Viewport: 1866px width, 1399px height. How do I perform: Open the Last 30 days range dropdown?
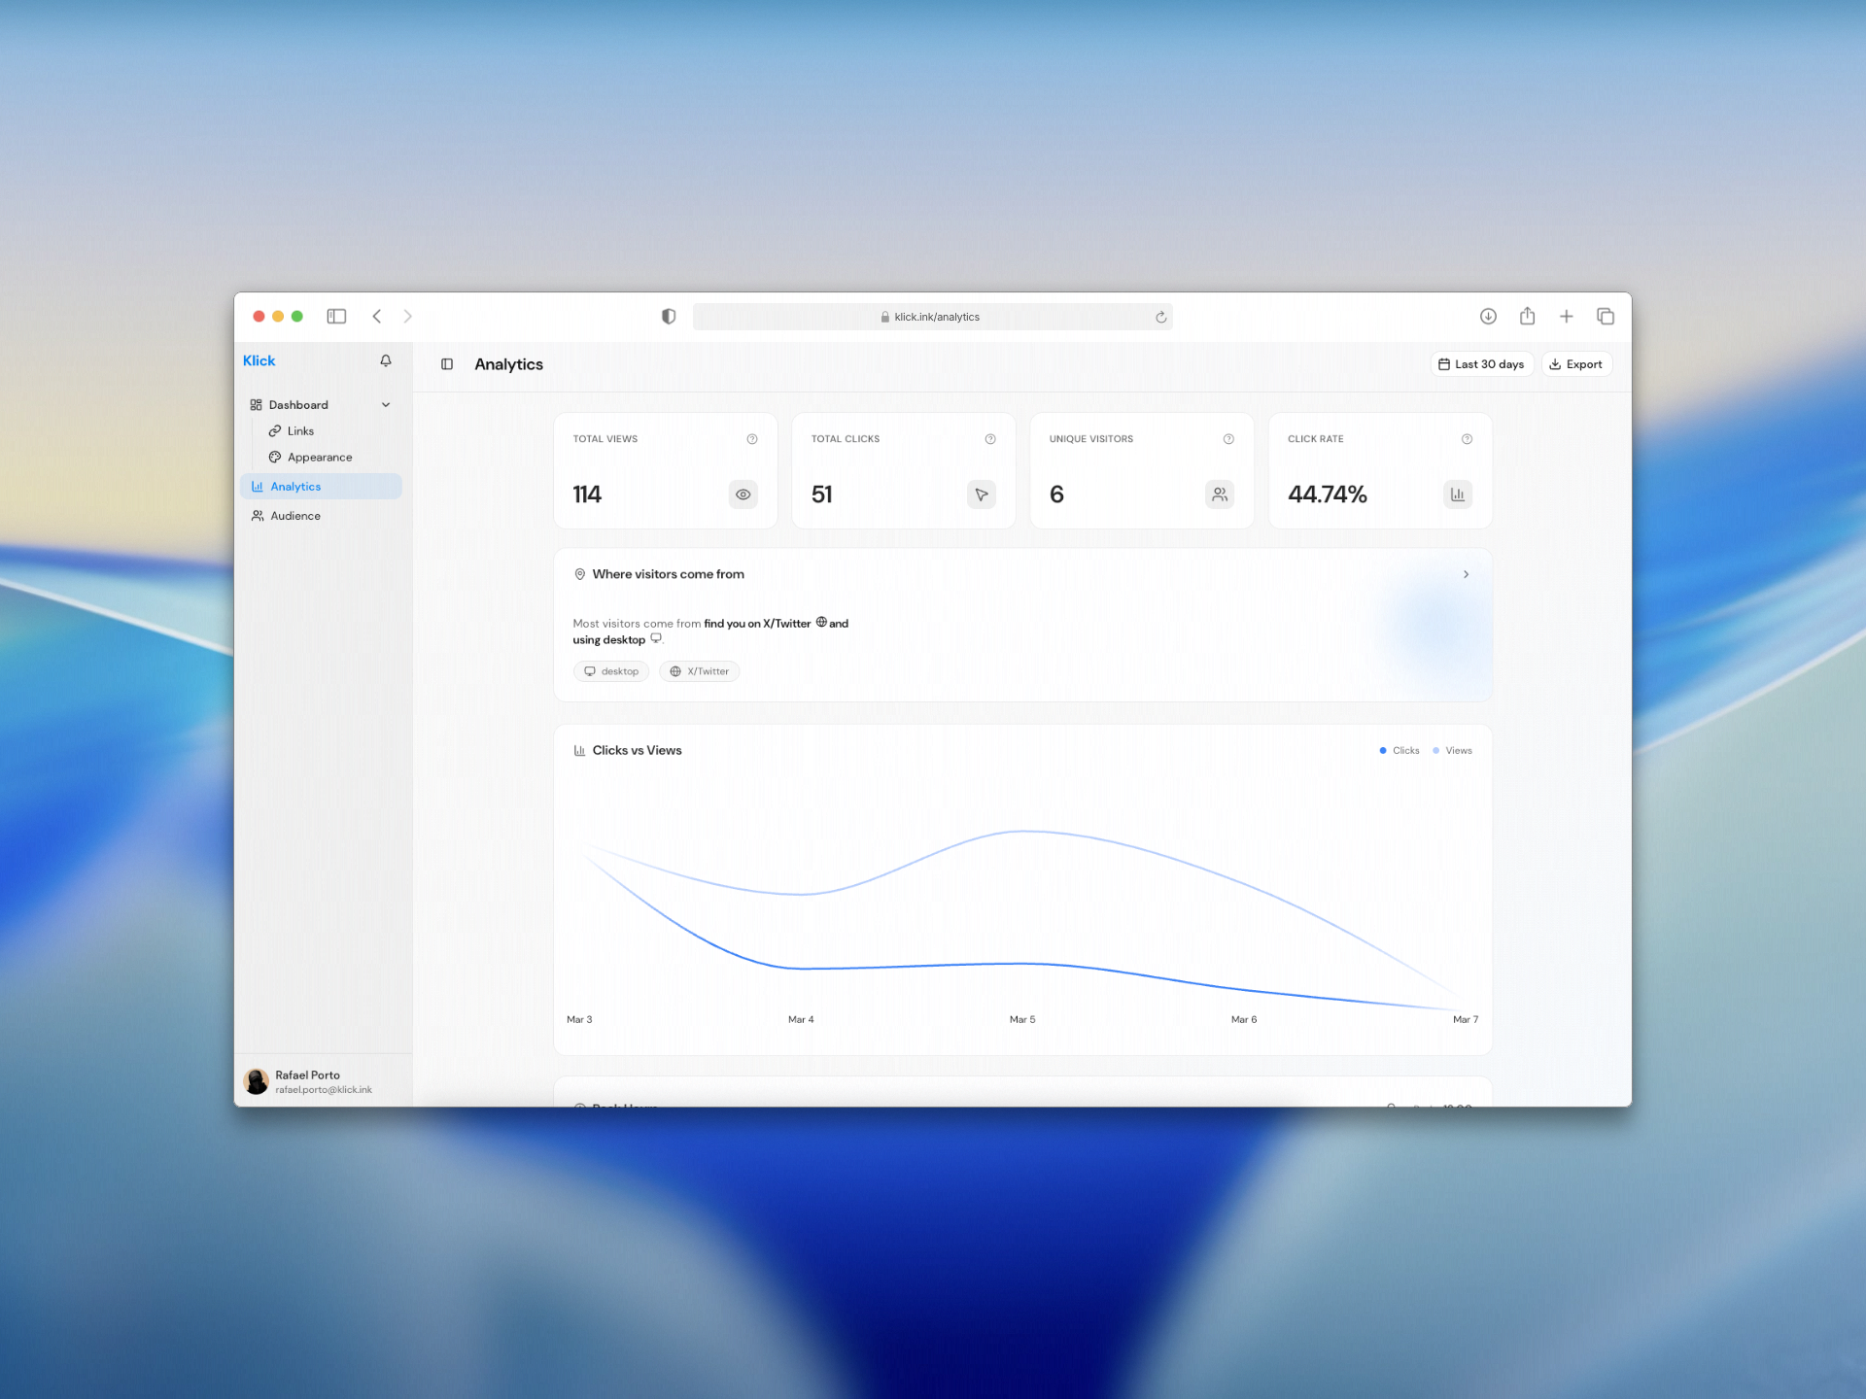point(1481,364)
